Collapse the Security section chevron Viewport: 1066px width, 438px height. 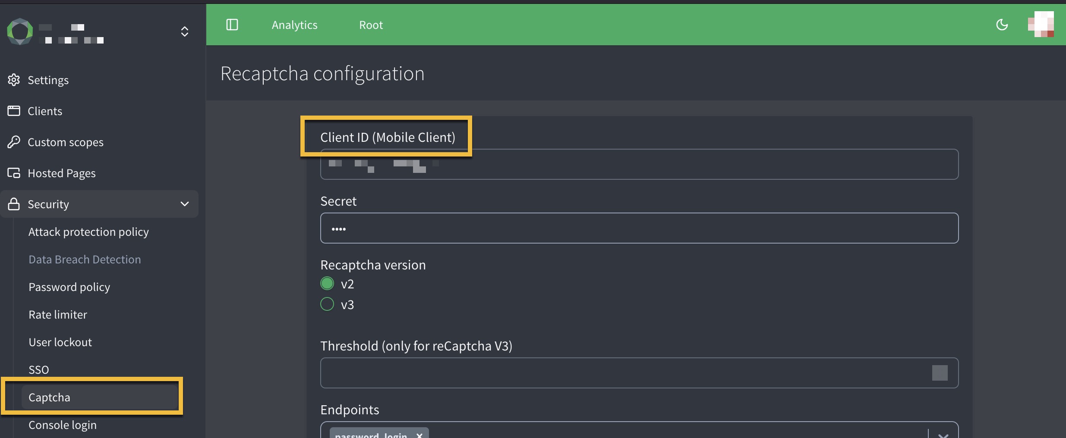click(x=185, y=204)
